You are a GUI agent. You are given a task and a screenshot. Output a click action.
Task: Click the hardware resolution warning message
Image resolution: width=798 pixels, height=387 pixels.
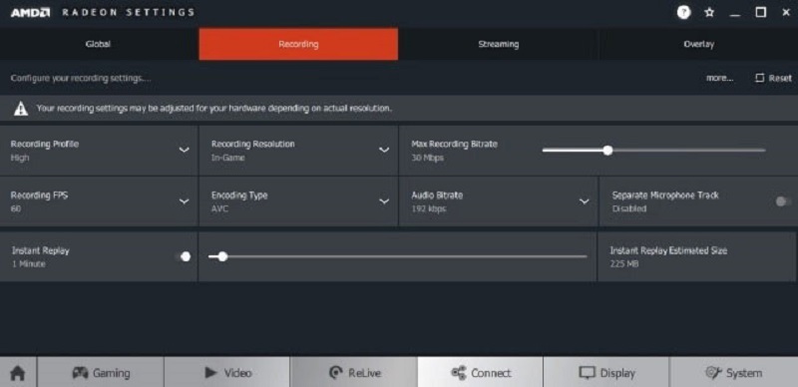click(x=214, y=109)
